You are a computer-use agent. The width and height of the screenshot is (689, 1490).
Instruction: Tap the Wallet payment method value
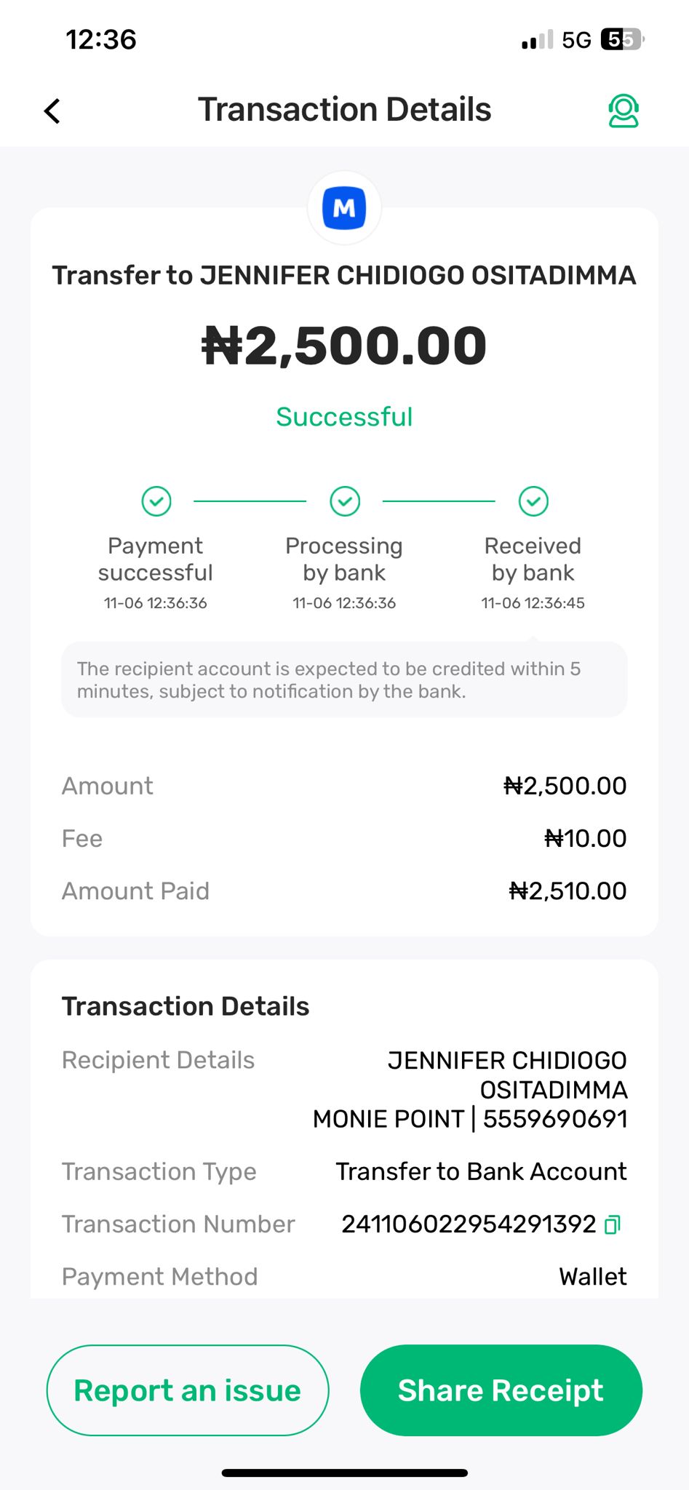592,1277
